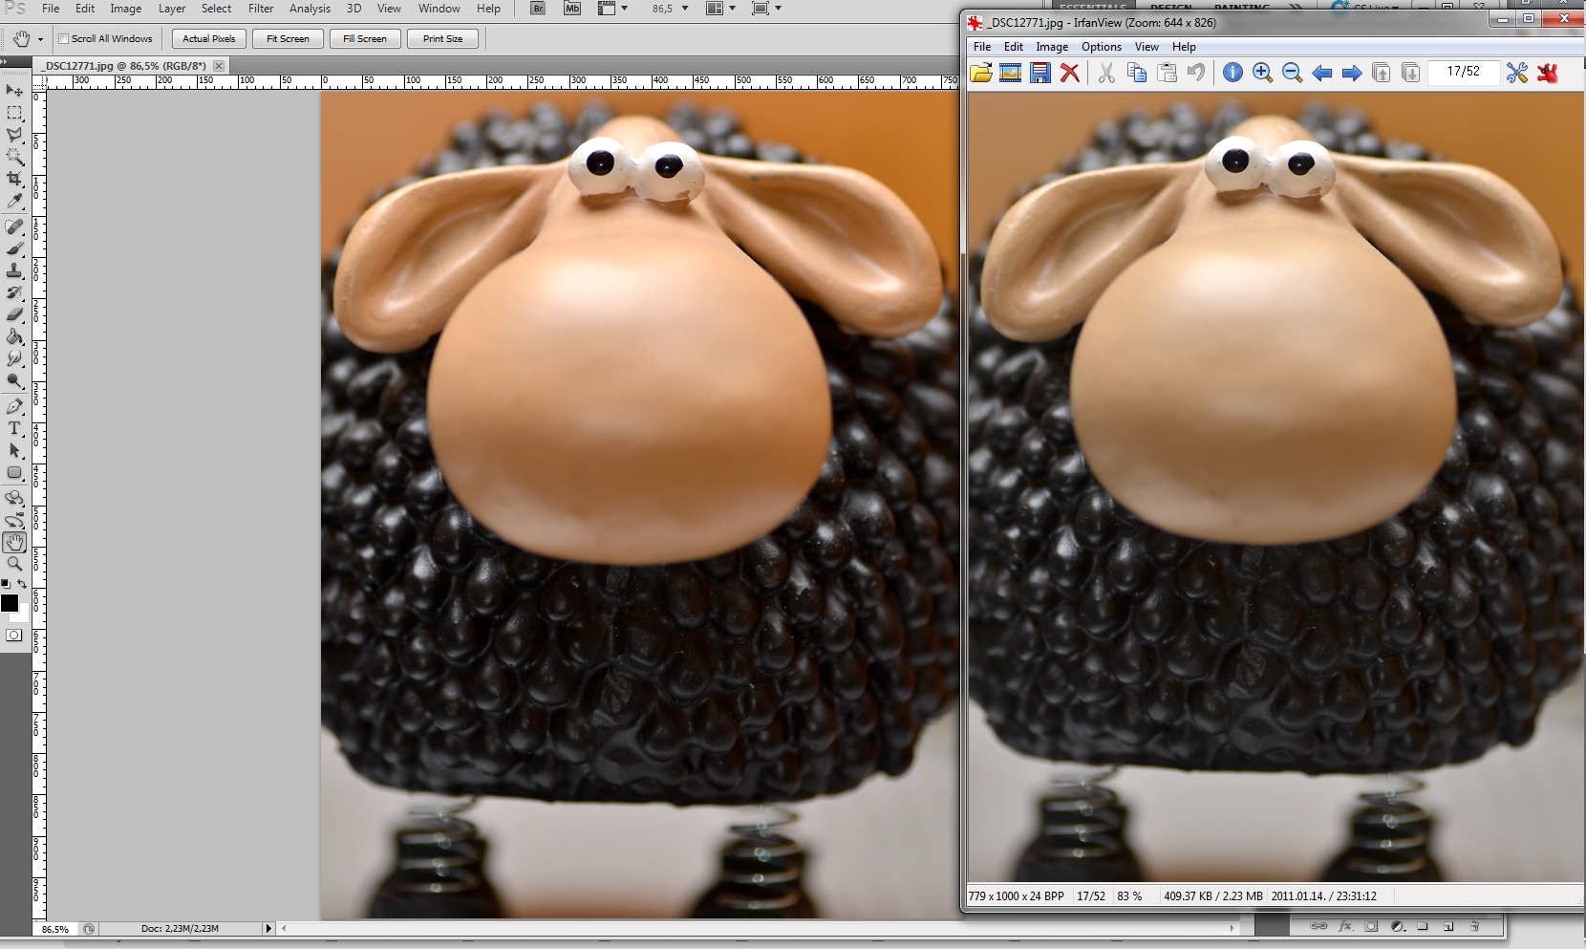The height and width of the screenshot is (949, 1586).
Task: Open the Photoshop Analysis menu
Action: click(x=310, y=9)
